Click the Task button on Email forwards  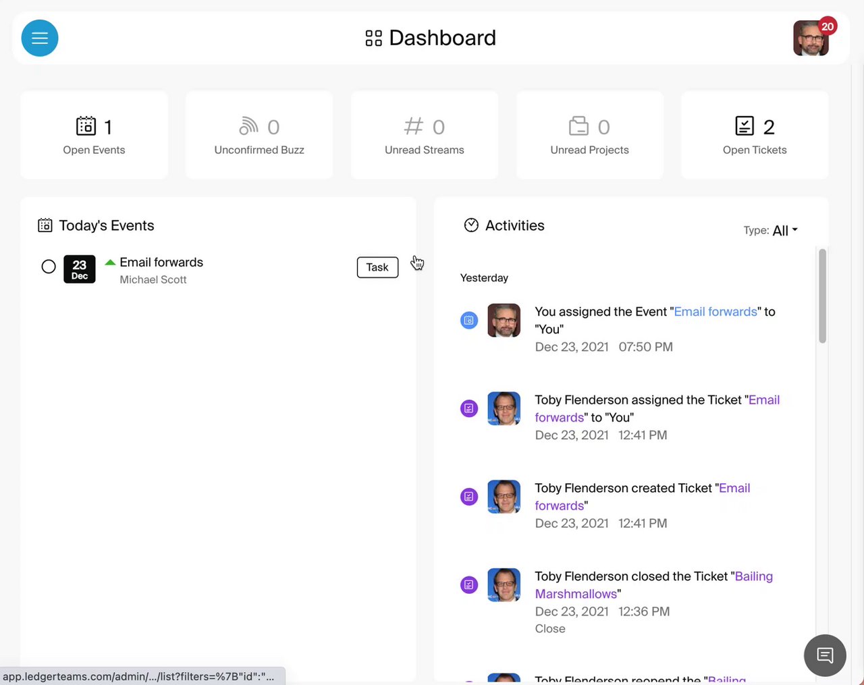pos(377,267)
